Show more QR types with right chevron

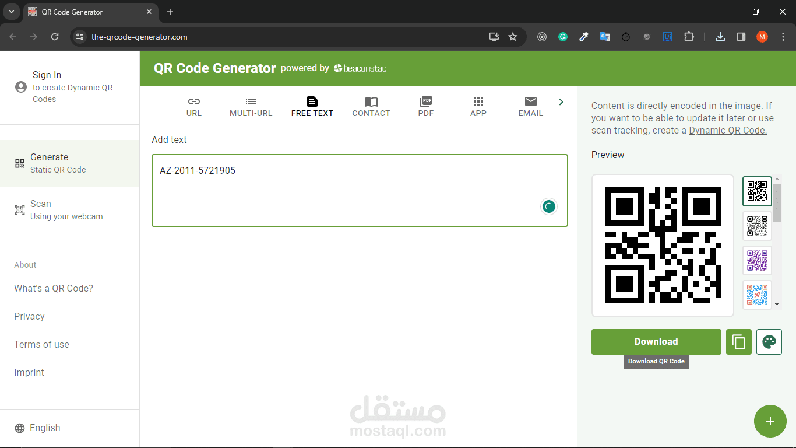tap(561, 102)
